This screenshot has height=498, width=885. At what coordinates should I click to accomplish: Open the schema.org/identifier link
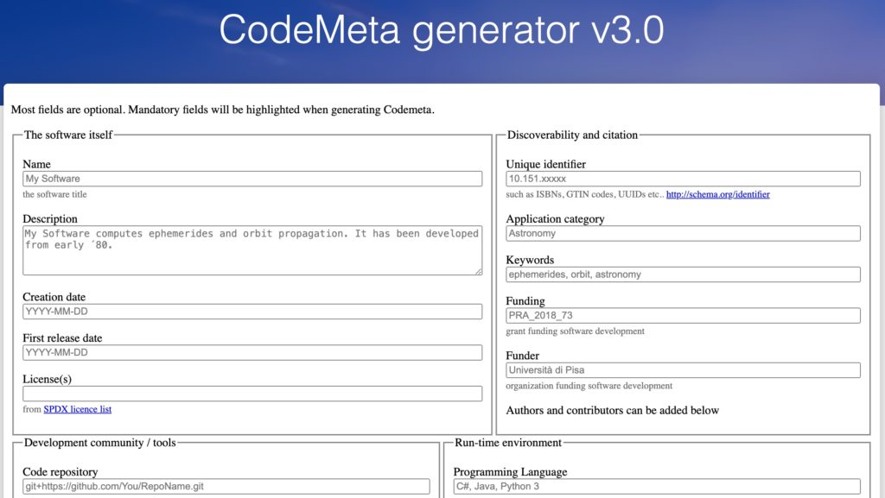[717, 194]
